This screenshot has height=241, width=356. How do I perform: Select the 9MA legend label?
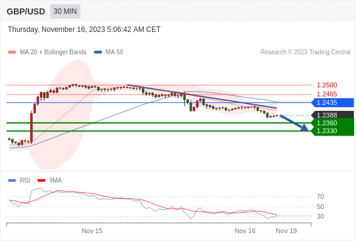pos(56,181)
